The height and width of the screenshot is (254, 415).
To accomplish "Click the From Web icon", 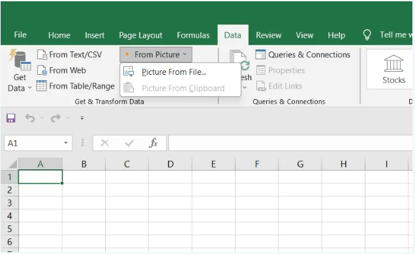I will (42, 70).
